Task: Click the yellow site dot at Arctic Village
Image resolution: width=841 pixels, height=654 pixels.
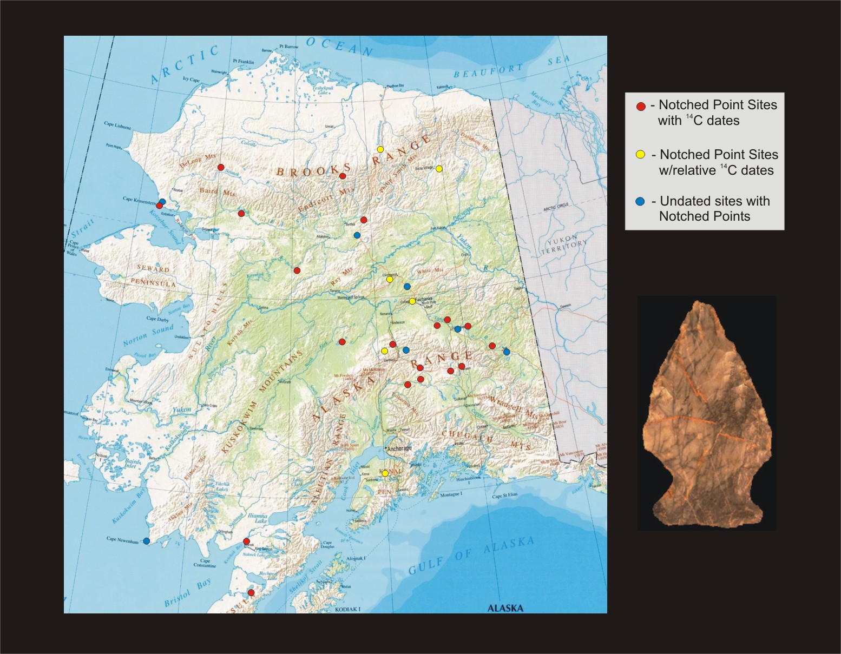Action: (439, 169)
